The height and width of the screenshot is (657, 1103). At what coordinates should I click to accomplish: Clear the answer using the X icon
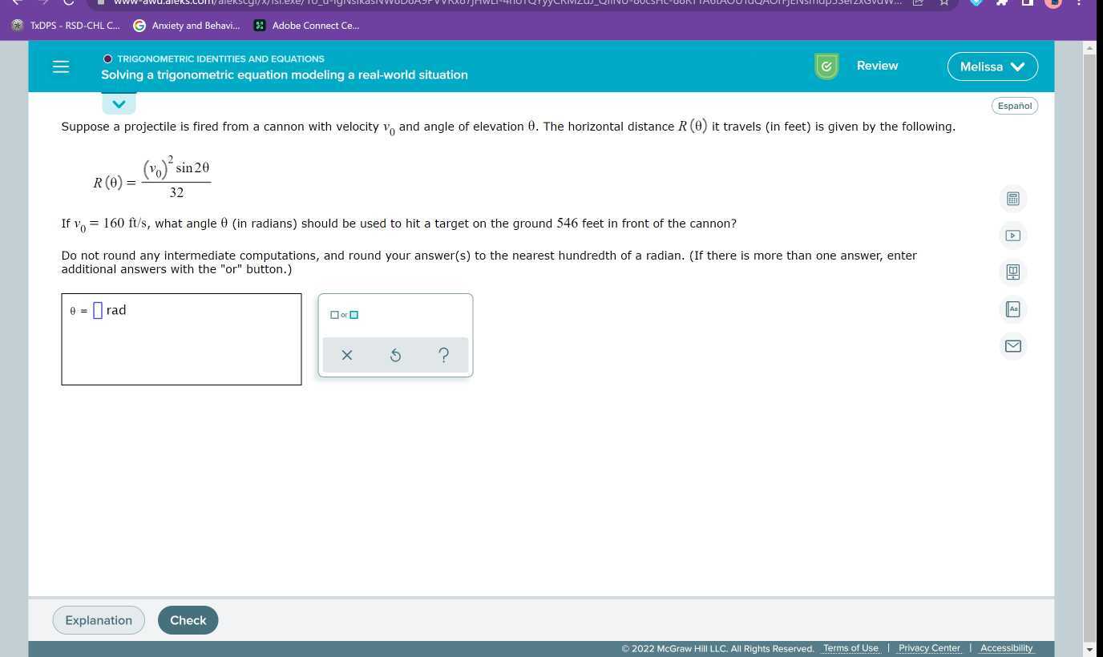click(346, 355)
